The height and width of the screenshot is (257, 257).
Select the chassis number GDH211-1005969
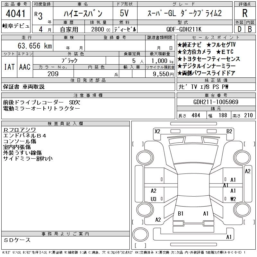tap(216, 102)
